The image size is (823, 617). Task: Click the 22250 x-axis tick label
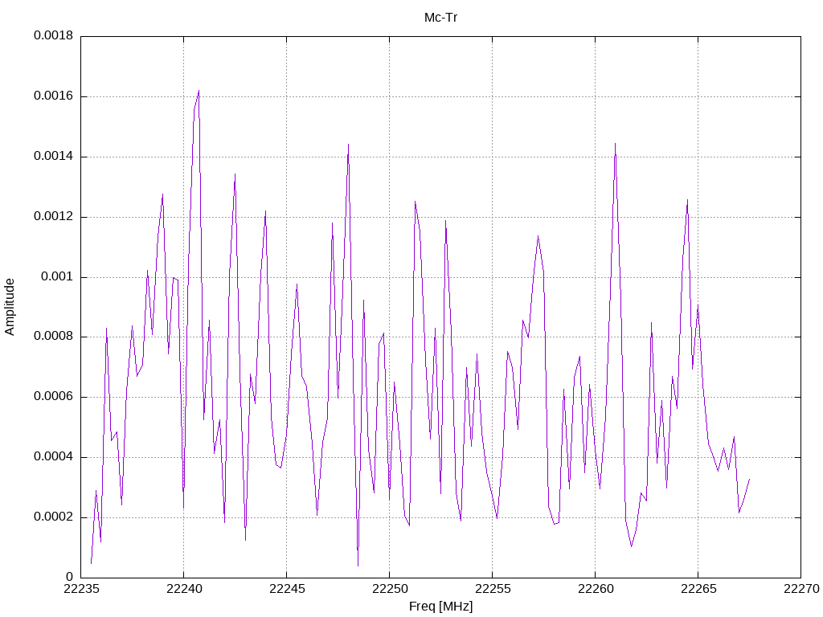(x=389, y=589)
